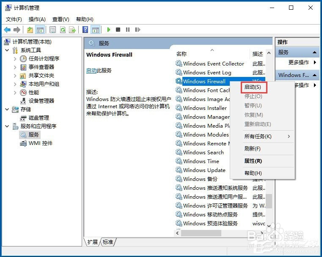Click the Forward arrow toolbar icon

[17, 30]
